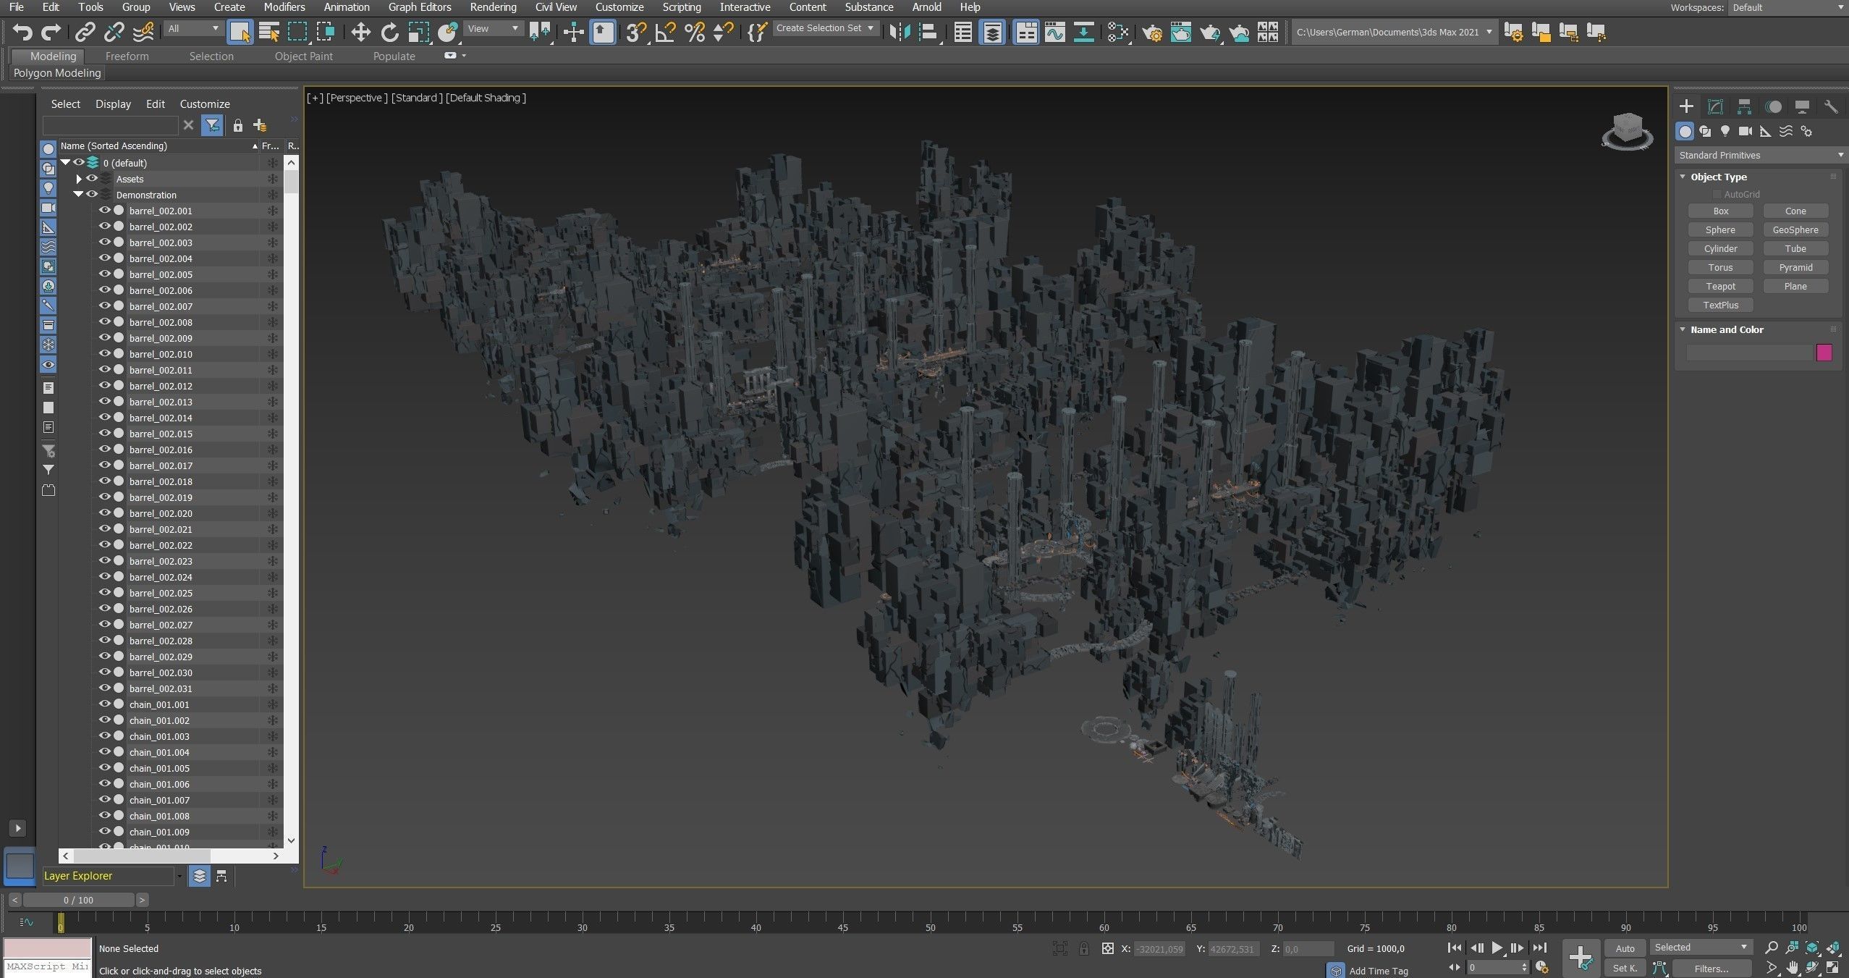Image resolution: width=1849 pixels, height=978 pixels.
Task: Open the Graph Editors menu
Action: point(419,7)
